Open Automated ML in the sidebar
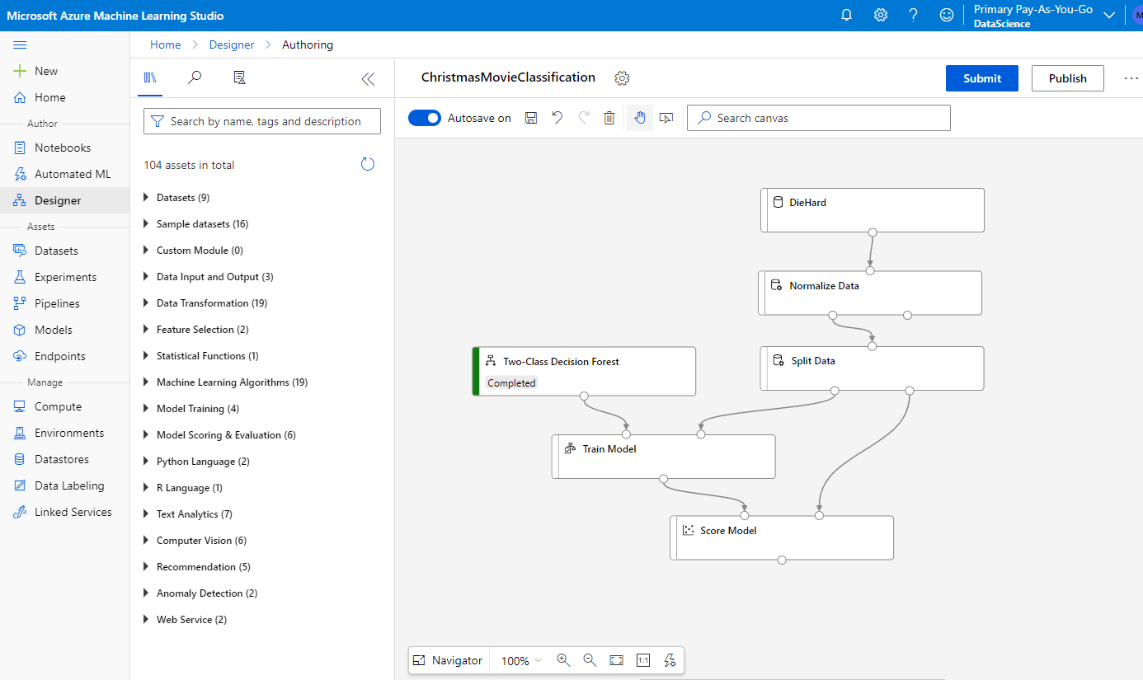The height and width of the screenshot is (680, 1143). pos(72,174)
